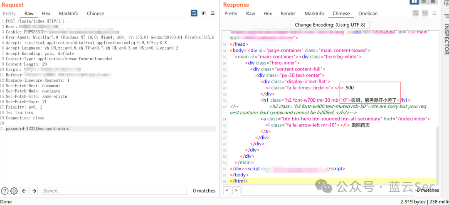Toggle word wrap in the Request panel
The width and height of the screenshot is (449, 205).
click(x=194, y=13)
